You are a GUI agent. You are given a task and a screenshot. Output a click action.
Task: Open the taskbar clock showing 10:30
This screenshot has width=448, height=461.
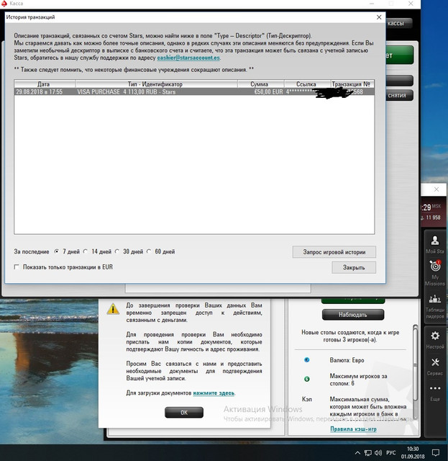tap(413, 452)
